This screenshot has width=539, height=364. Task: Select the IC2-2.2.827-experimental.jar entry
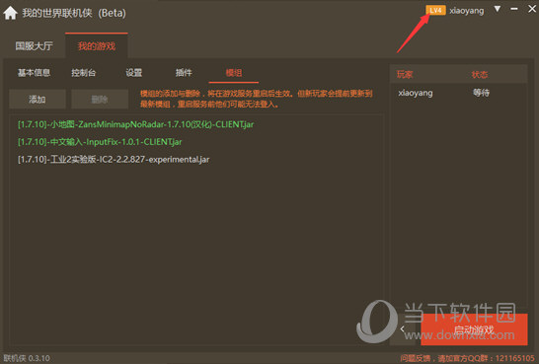pos(114,160)
